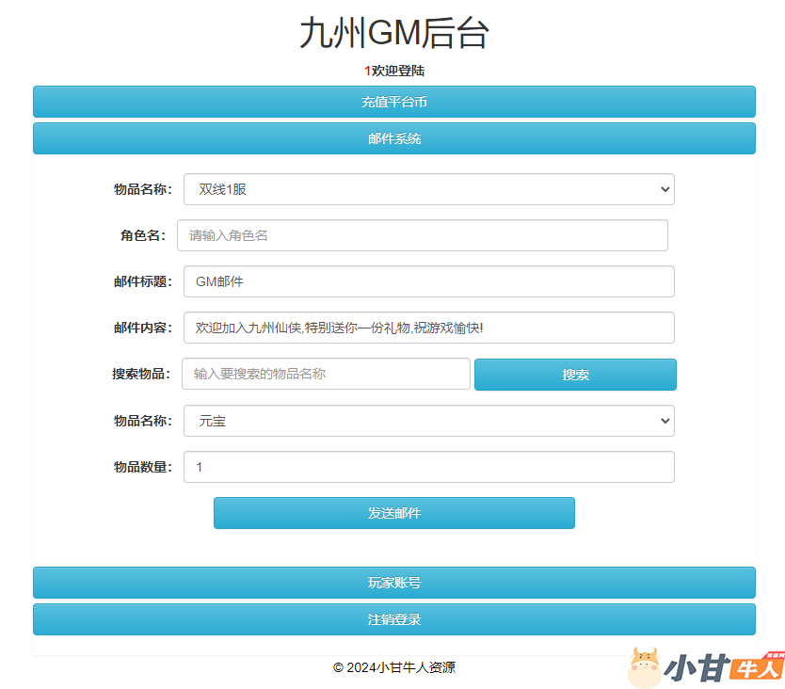The height and width of the screenshot is (689, 785).
Task: Click the 小甘牛人 watermark logo text
Action: [x=725, y=668]
